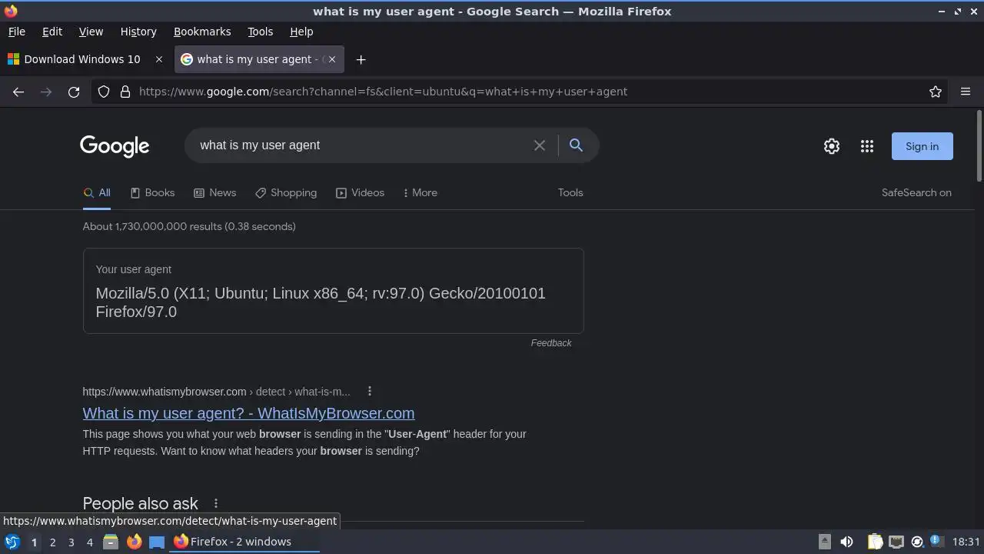Viewport: 984px width, 554px height.
Task: Select the 'what is my user agent' tab
Action: tap(259, 59)
